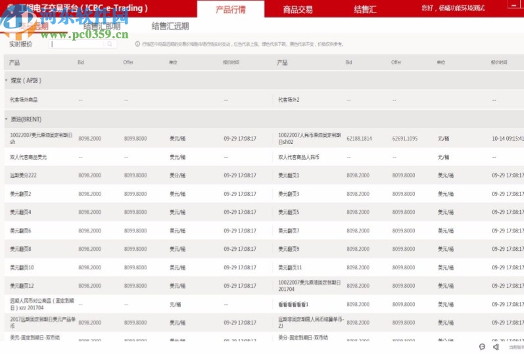
Task: Click quote time 10-14 09:15:41
Action: pos(508,139)
